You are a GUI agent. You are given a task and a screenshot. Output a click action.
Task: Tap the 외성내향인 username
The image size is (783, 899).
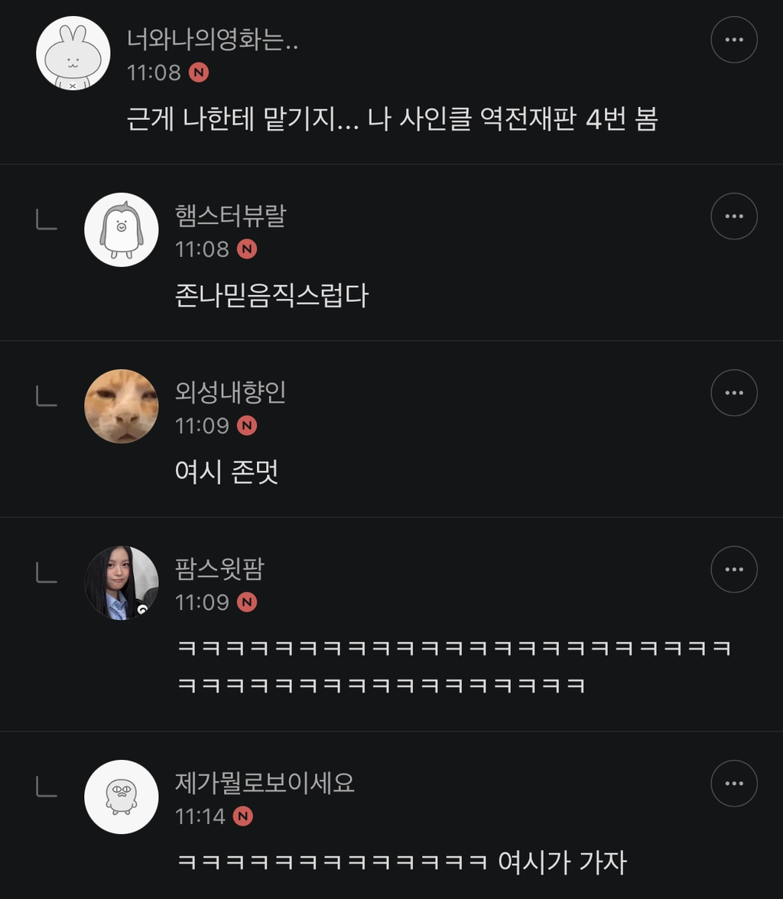(x=230, y=393)
